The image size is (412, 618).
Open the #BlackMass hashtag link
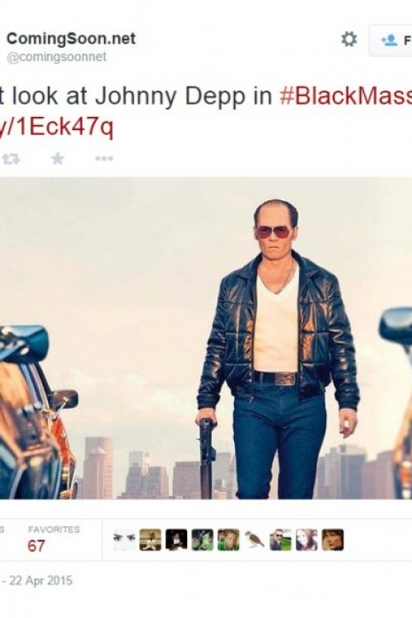(346, 97)
